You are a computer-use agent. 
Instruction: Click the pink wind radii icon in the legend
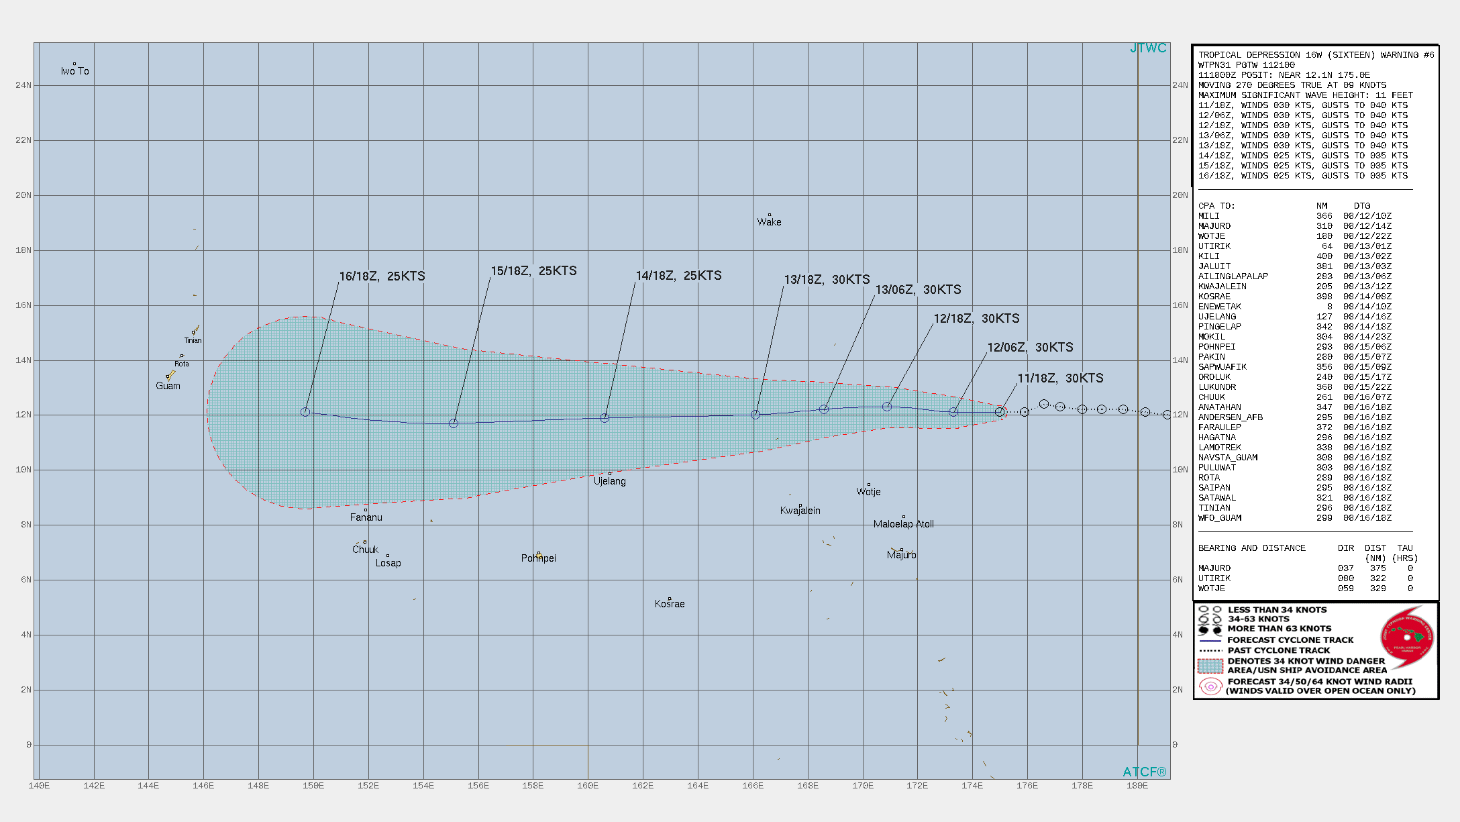point(1210,686)
